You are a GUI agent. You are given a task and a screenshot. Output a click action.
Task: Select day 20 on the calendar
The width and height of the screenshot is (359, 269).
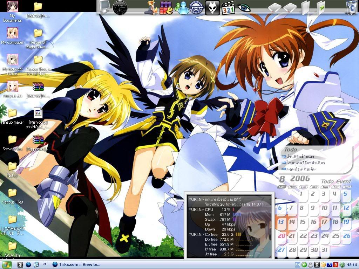click(282, 236)
